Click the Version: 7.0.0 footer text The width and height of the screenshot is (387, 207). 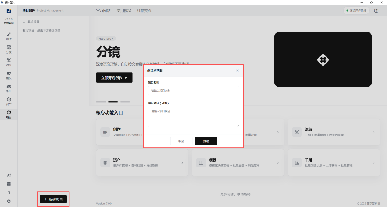[104, 203]
